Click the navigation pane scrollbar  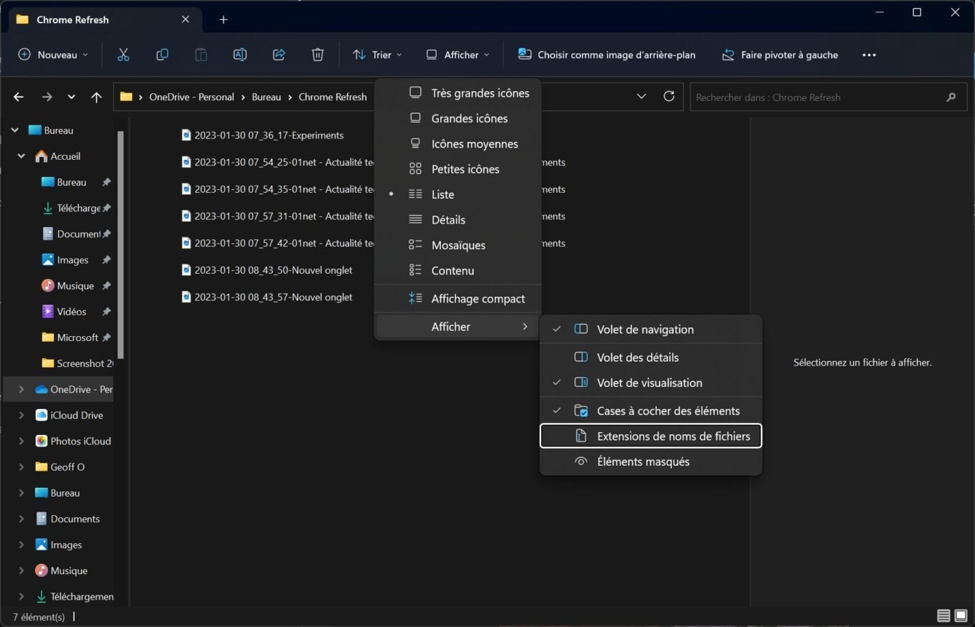pyautogui.click(x=120, y=244)
